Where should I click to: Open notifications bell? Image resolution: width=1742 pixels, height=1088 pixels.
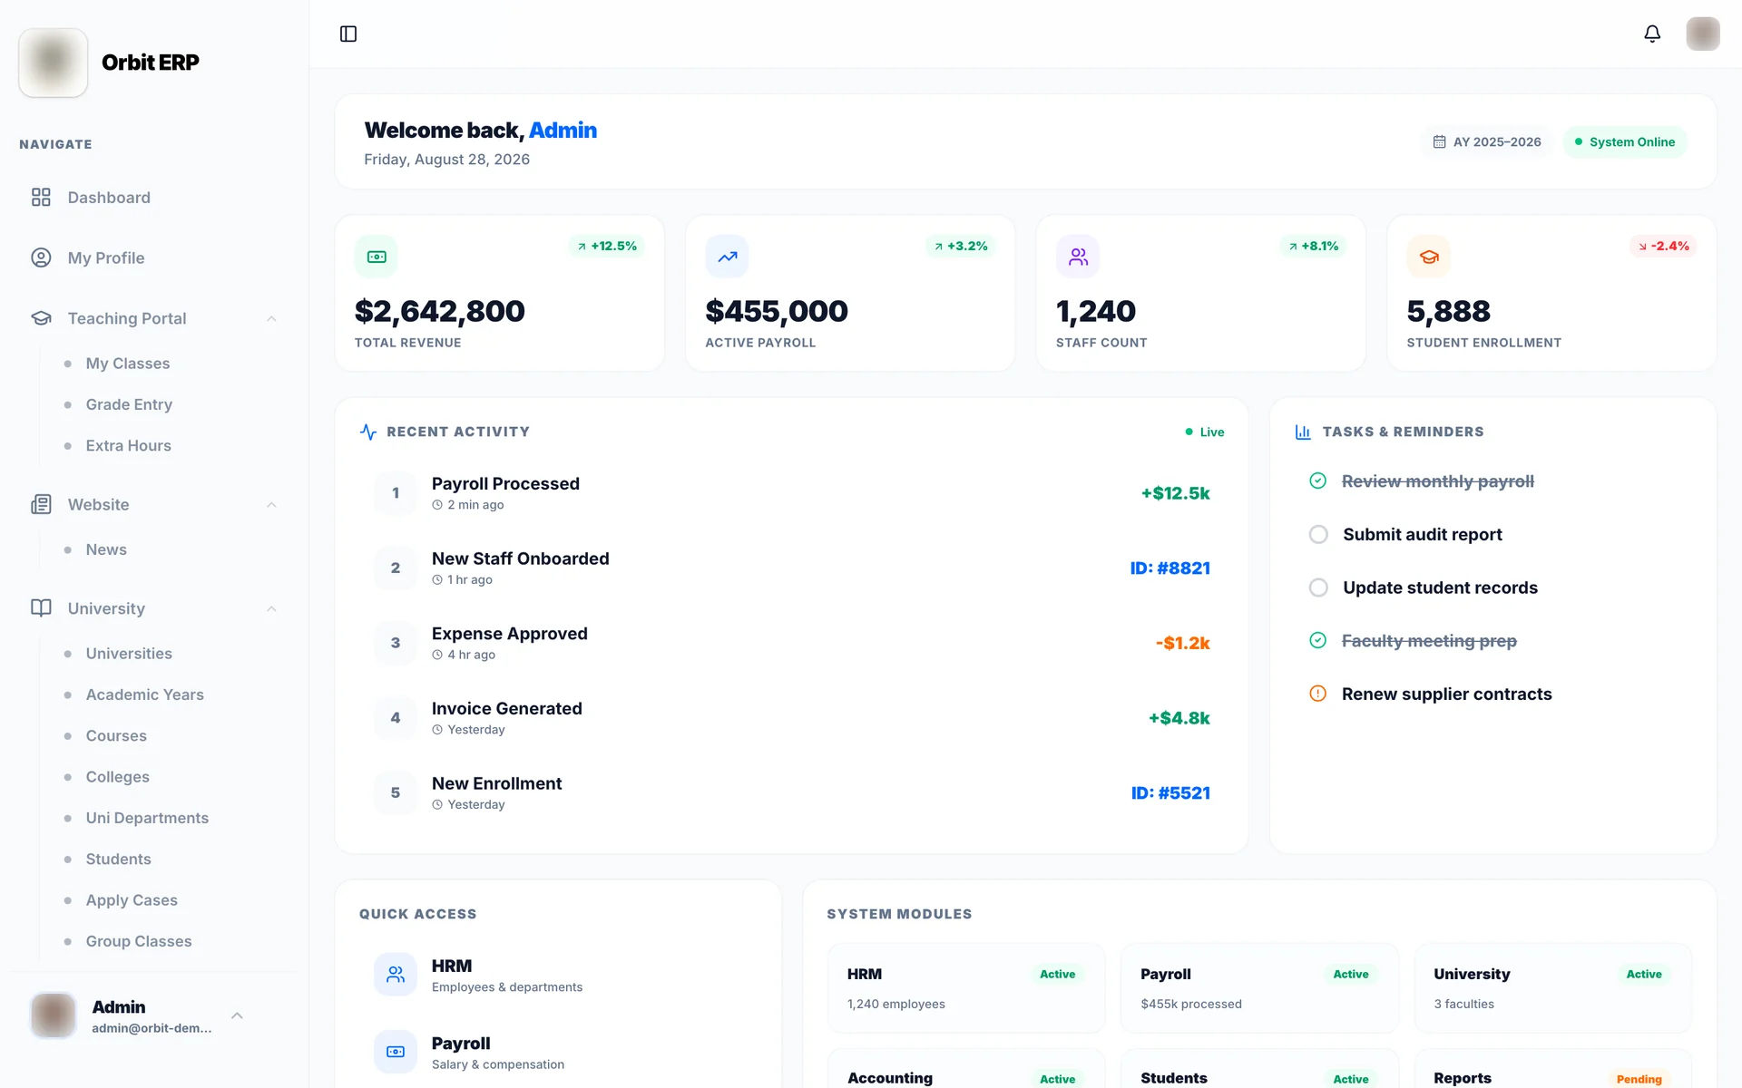point(1652,34)
